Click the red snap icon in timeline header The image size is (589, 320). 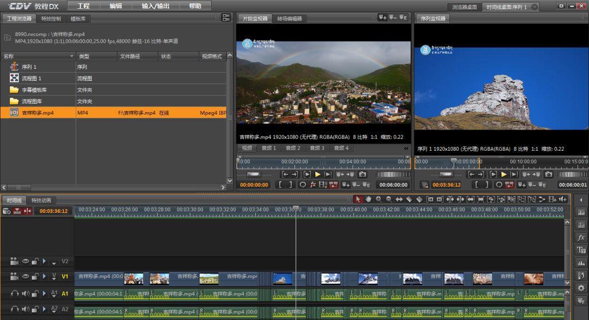[27, 211]
